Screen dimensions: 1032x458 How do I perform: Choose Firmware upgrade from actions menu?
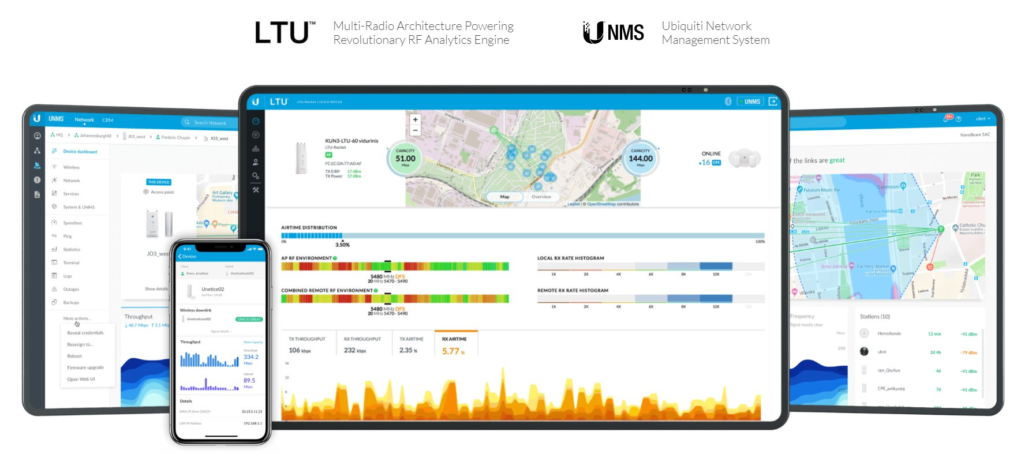pyautogui.click(x=85, y=367)
